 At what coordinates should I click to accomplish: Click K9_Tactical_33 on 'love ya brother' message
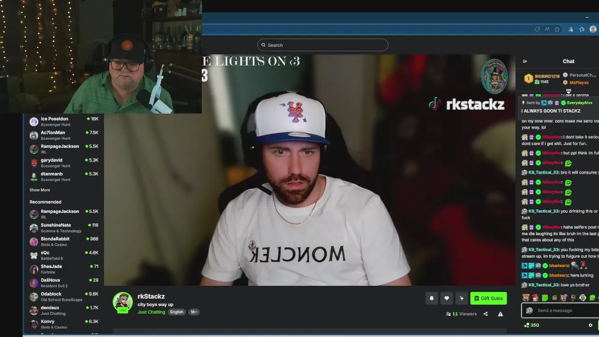[x=544, y=285]
